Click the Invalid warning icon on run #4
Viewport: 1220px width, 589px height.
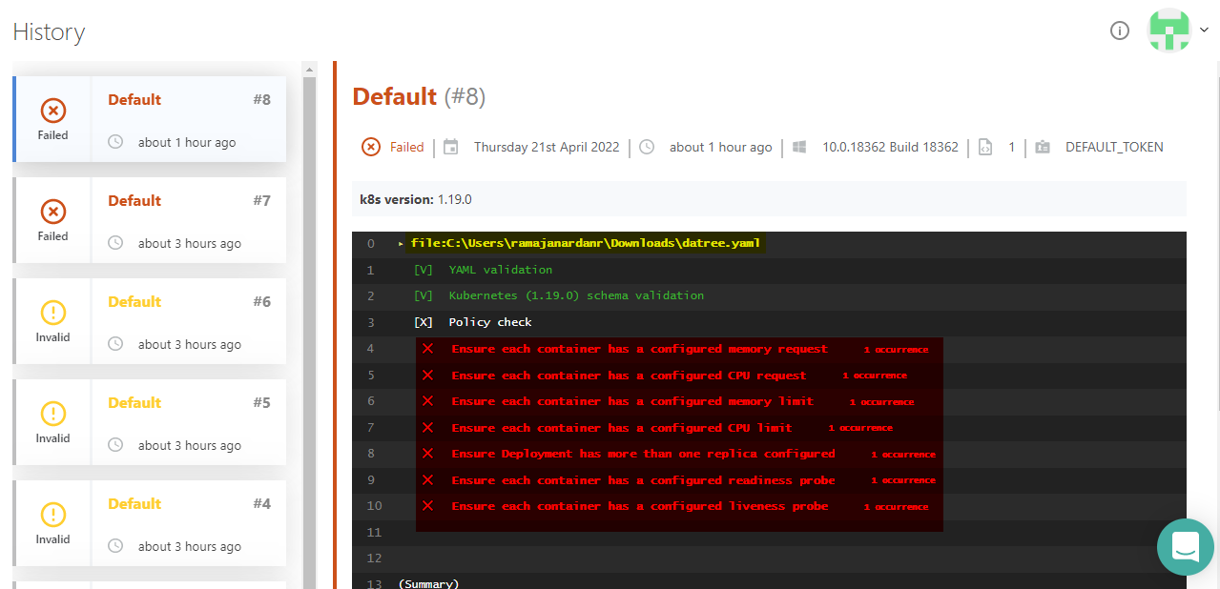(x=53, y=515)
